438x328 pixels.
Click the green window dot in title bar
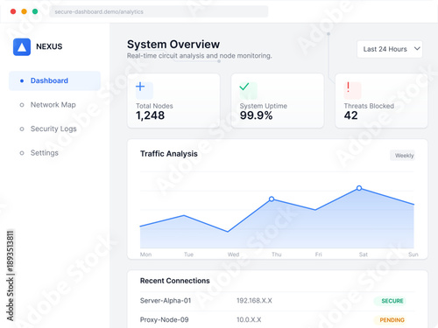pyautogui.click(x=35, y=11)
